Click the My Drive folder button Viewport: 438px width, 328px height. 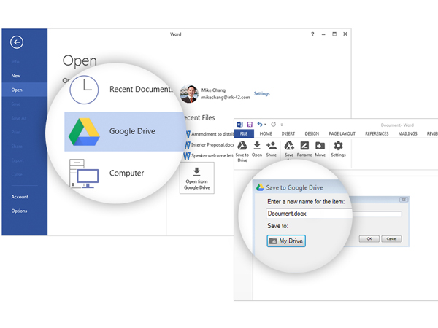tap(286, 241)
